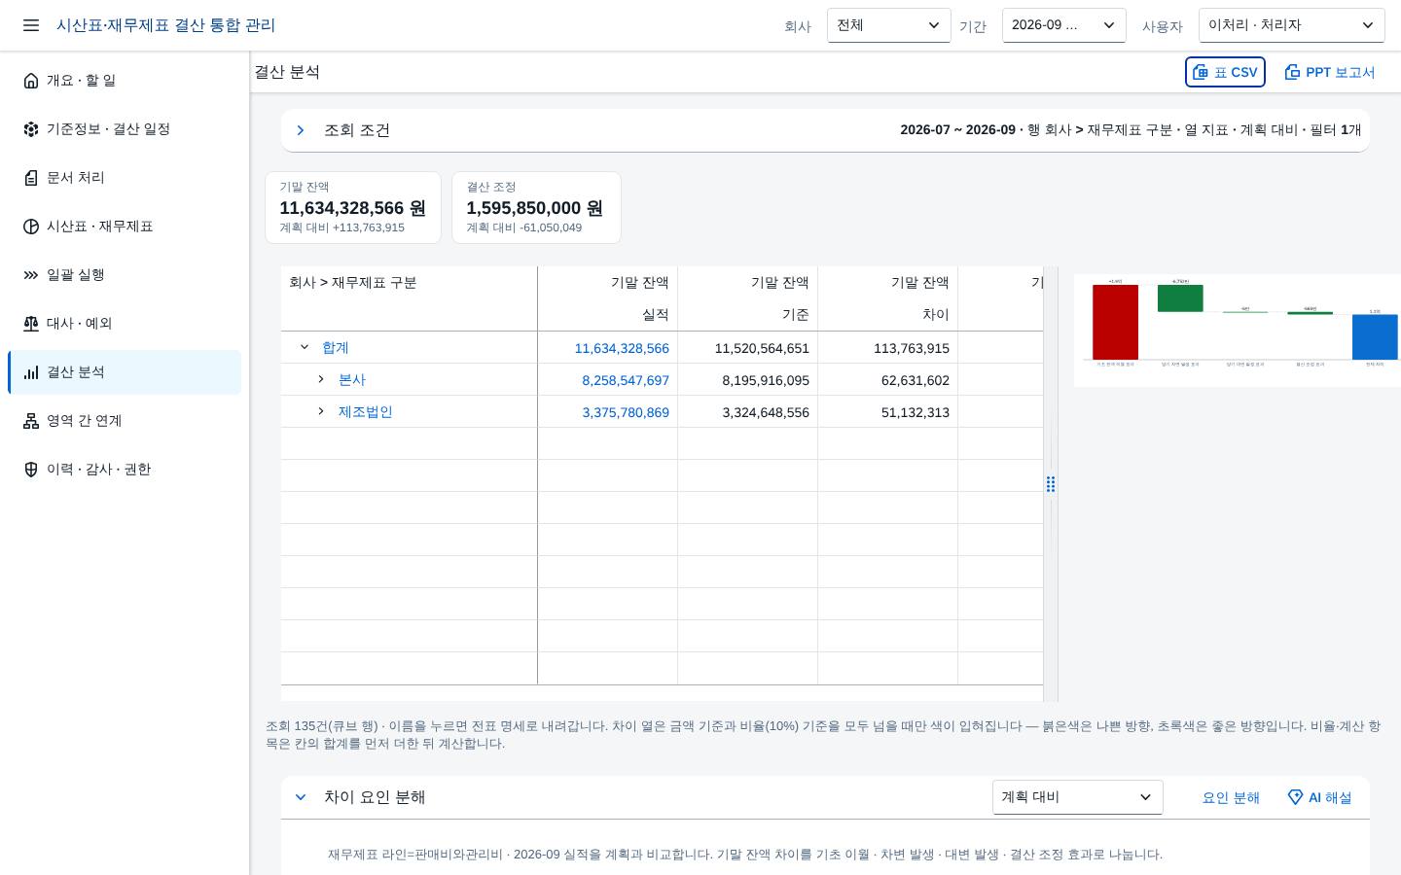Open 문서 처리 in the sidebar

[x=125, y=178]
